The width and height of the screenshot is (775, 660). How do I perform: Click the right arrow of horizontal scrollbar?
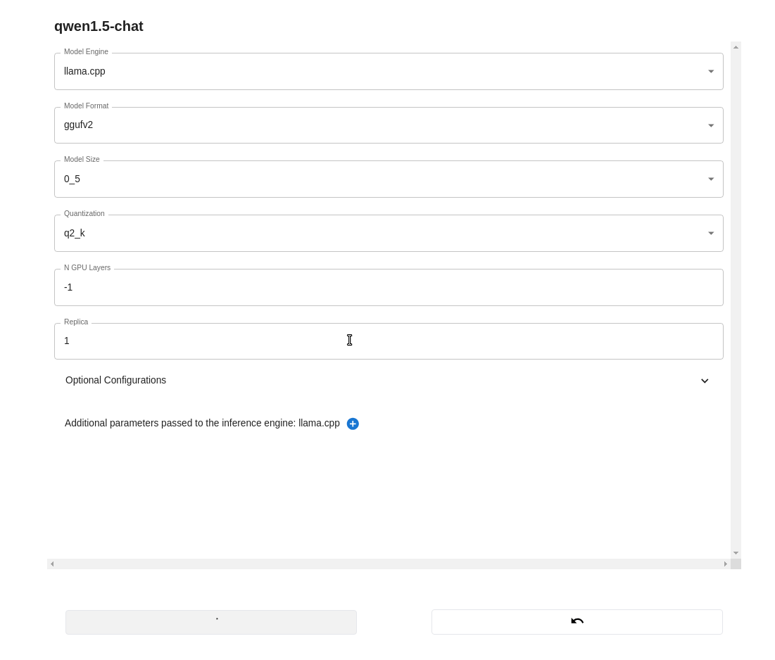726,564
